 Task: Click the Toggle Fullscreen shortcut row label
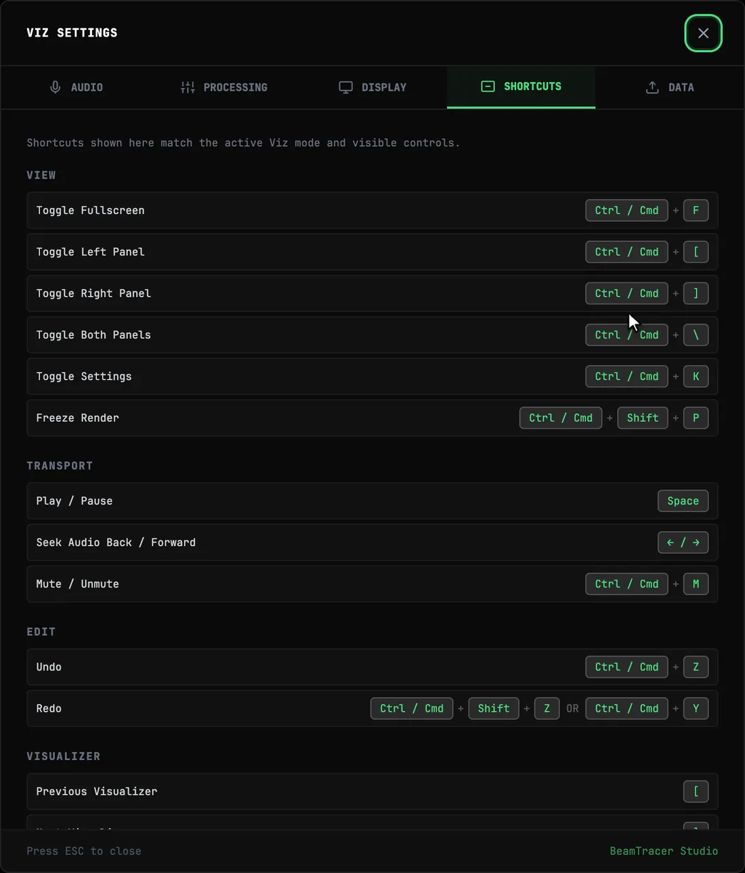90,211
